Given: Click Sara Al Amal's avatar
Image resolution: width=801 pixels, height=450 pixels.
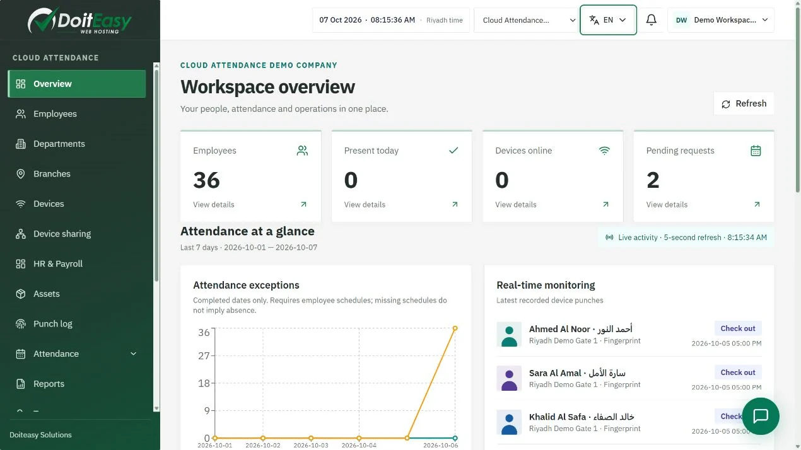Looking at the screenshot, I should tap(509, 378).
